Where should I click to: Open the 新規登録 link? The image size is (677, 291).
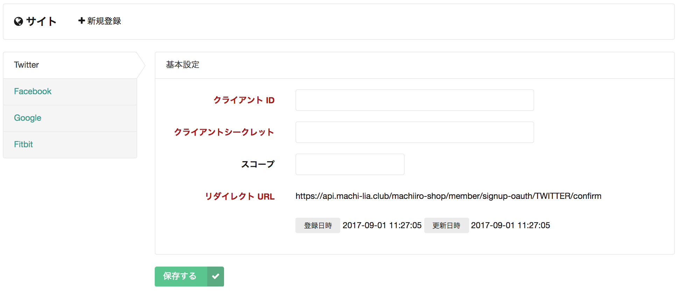[100, 21]
